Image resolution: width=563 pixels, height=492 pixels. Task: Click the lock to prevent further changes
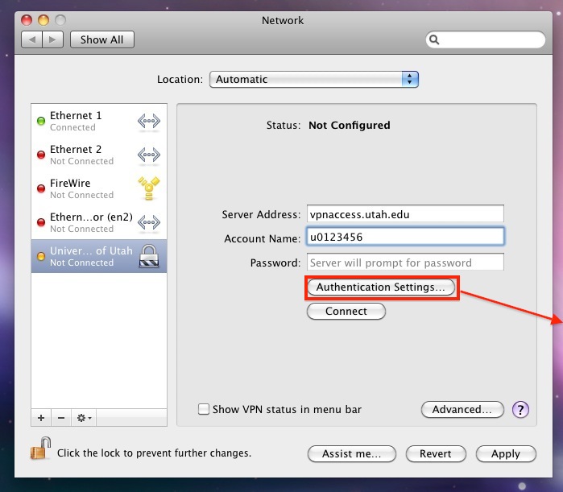[40, 449]
